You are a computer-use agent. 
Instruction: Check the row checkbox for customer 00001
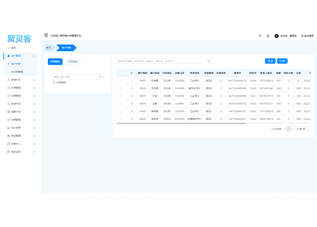(122, 81)
